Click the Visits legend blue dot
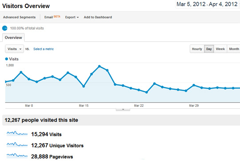 click(x=6, y=59)
